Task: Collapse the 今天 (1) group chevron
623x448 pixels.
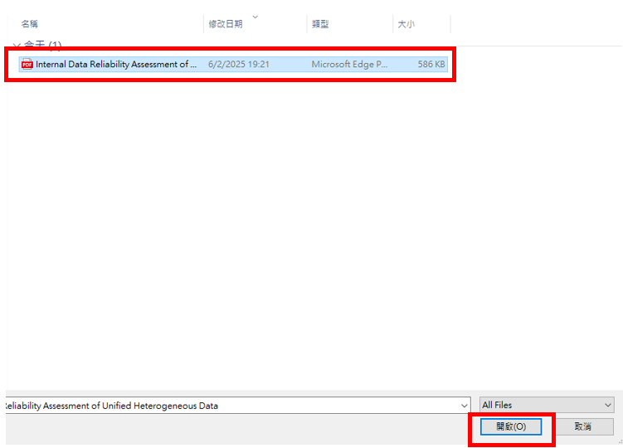Action: tap(16, 46)
